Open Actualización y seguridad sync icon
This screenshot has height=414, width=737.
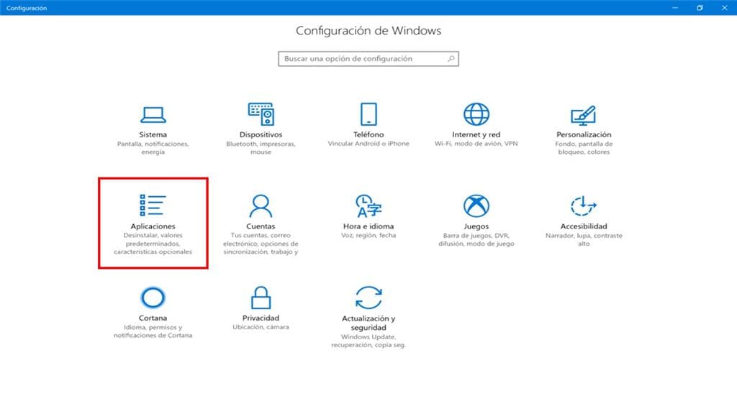click(368, 297)
